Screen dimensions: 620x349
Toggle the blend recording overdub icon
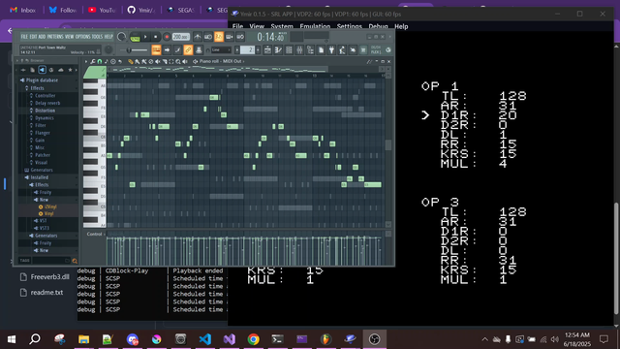[x=230, y=37]
